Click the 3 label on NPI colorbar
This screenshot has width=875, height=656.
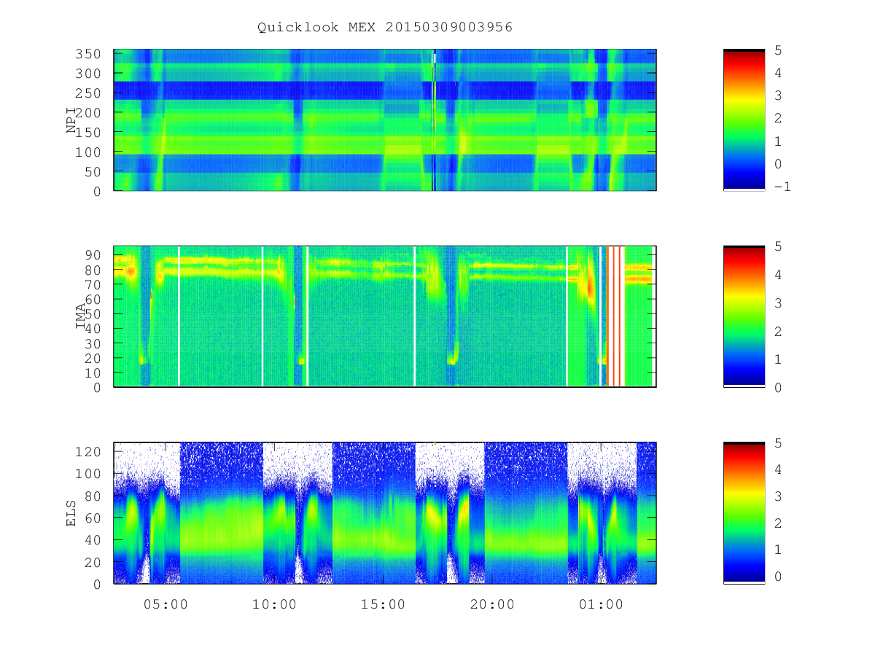pos(779,95)
